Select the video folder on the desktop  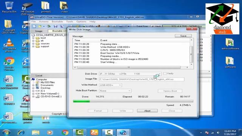pyautogui.click(x=64, y=7)
